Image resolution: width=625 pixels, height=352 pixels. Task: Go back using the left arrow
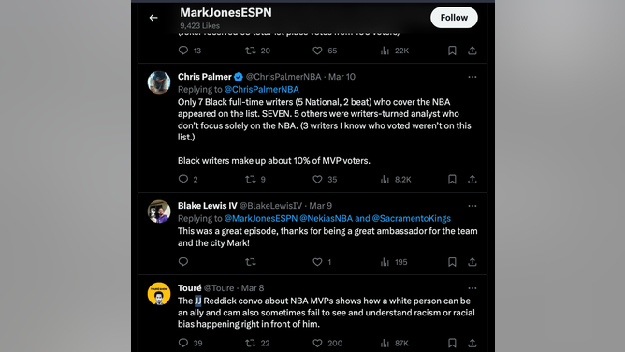click(153, 18)
